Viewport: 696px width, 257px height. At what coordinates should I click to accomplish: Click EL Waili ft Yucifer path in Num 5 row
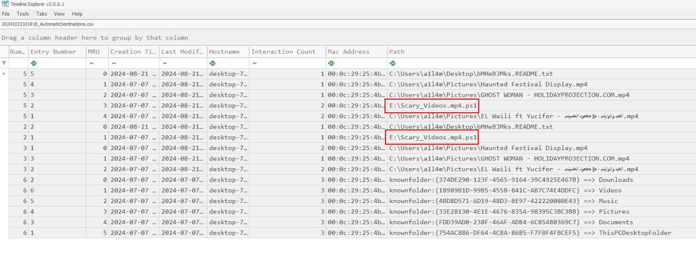(x=514, y=116)
